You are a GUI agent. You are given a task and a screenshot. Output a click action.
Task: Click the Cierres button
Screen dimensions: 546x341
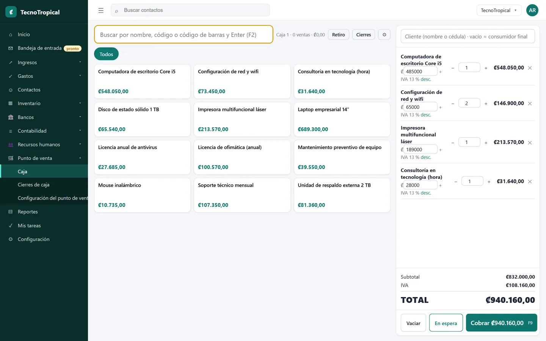(363, 34)
